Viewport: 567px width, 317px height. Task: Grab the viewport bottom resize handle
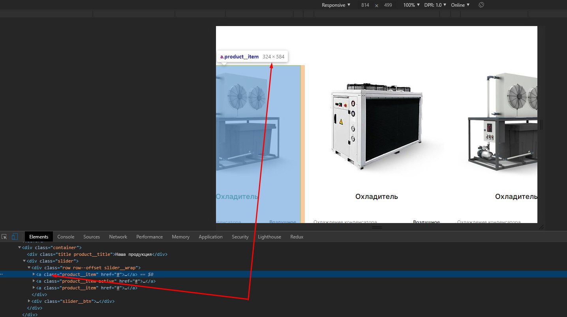[x=377, y=227]
